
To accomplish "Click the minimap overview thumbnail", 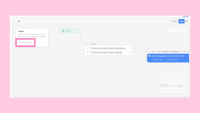I will [x=173, y=86].
